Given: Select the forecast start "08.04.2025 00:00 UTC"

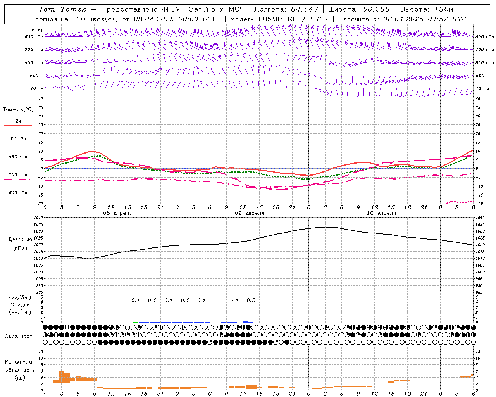Looking at the screenshot, I should (175, 19).
